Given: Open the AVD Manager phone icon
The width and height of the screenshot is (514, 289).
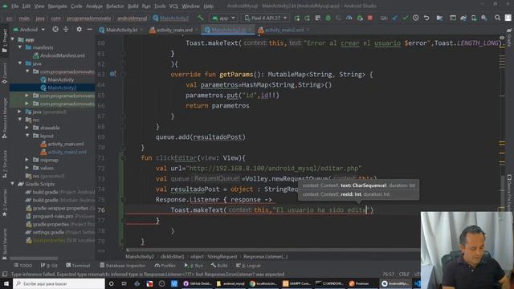Looking at the screenshot, I should click(x=474, y=18).
